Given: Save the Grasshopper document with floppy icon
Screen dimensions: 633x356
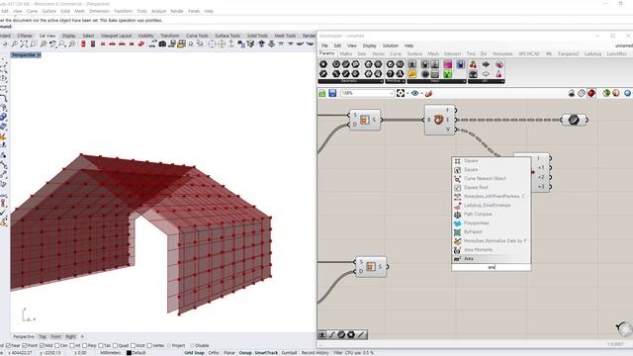Looking at the screenshot, I should pos(332,93).
